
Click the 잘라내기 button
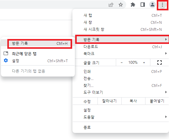tap(109, 101)
